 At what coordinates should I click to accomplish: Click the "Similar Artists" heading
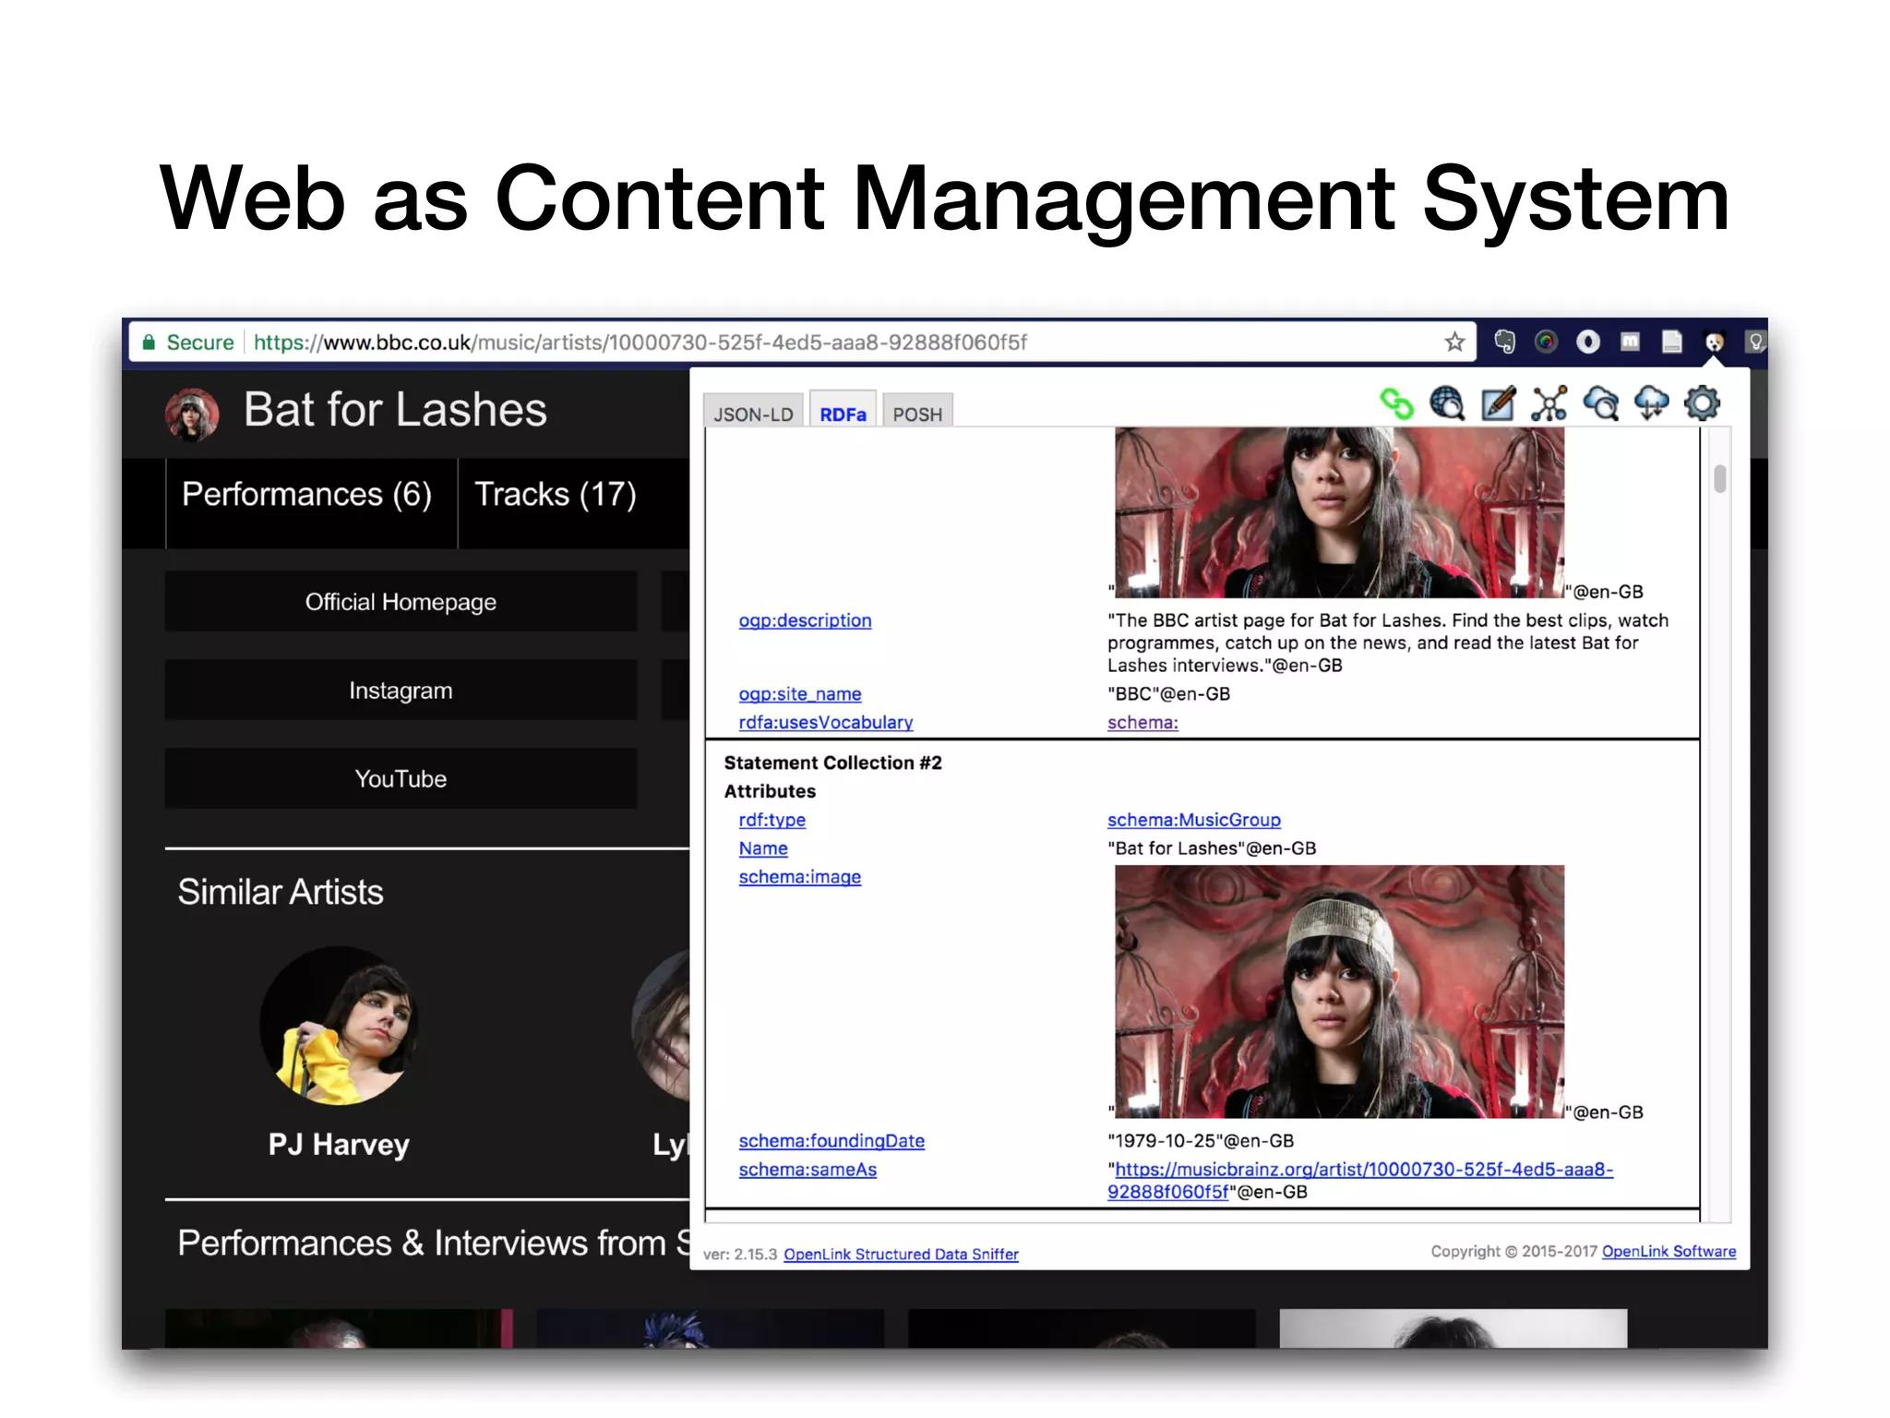[x=281, y=892]
